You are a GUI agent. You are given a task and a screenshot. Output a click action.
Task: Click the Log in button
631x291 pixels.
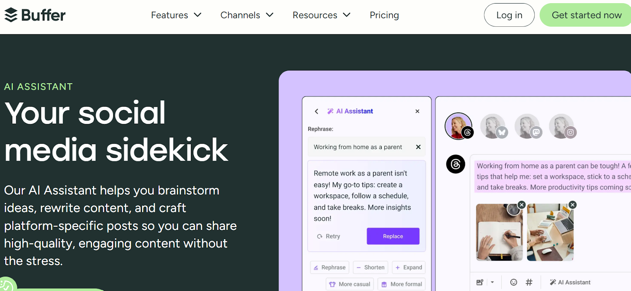tap(509, 15)
